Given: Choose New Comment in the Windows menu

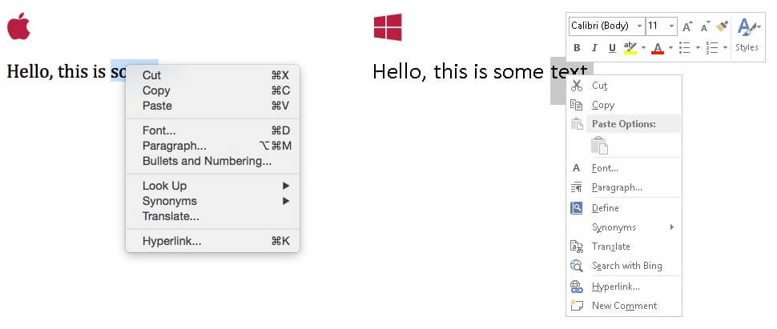Looking at the screenshot, I should [624, 306].
